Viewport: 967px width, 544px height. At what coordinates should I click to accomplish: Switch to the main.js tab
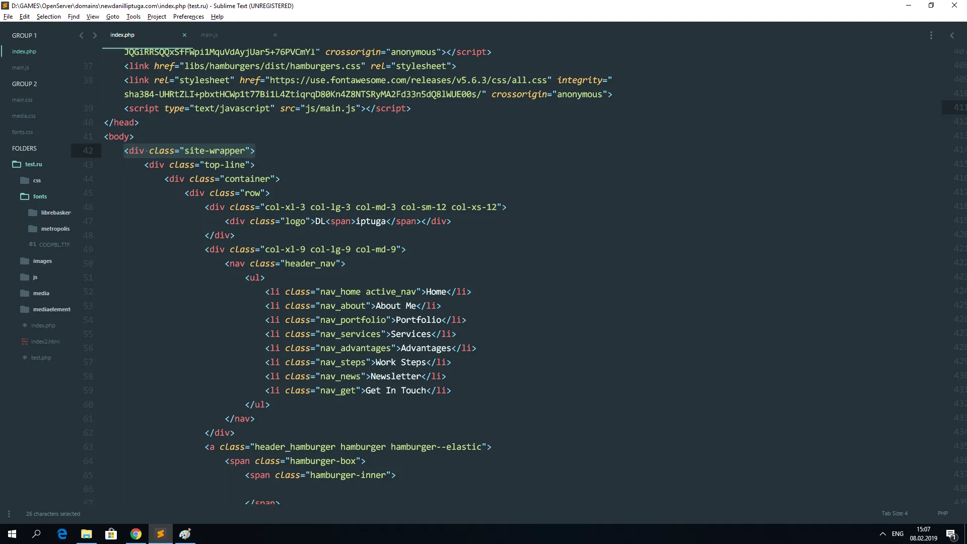[x=210, y=35]
